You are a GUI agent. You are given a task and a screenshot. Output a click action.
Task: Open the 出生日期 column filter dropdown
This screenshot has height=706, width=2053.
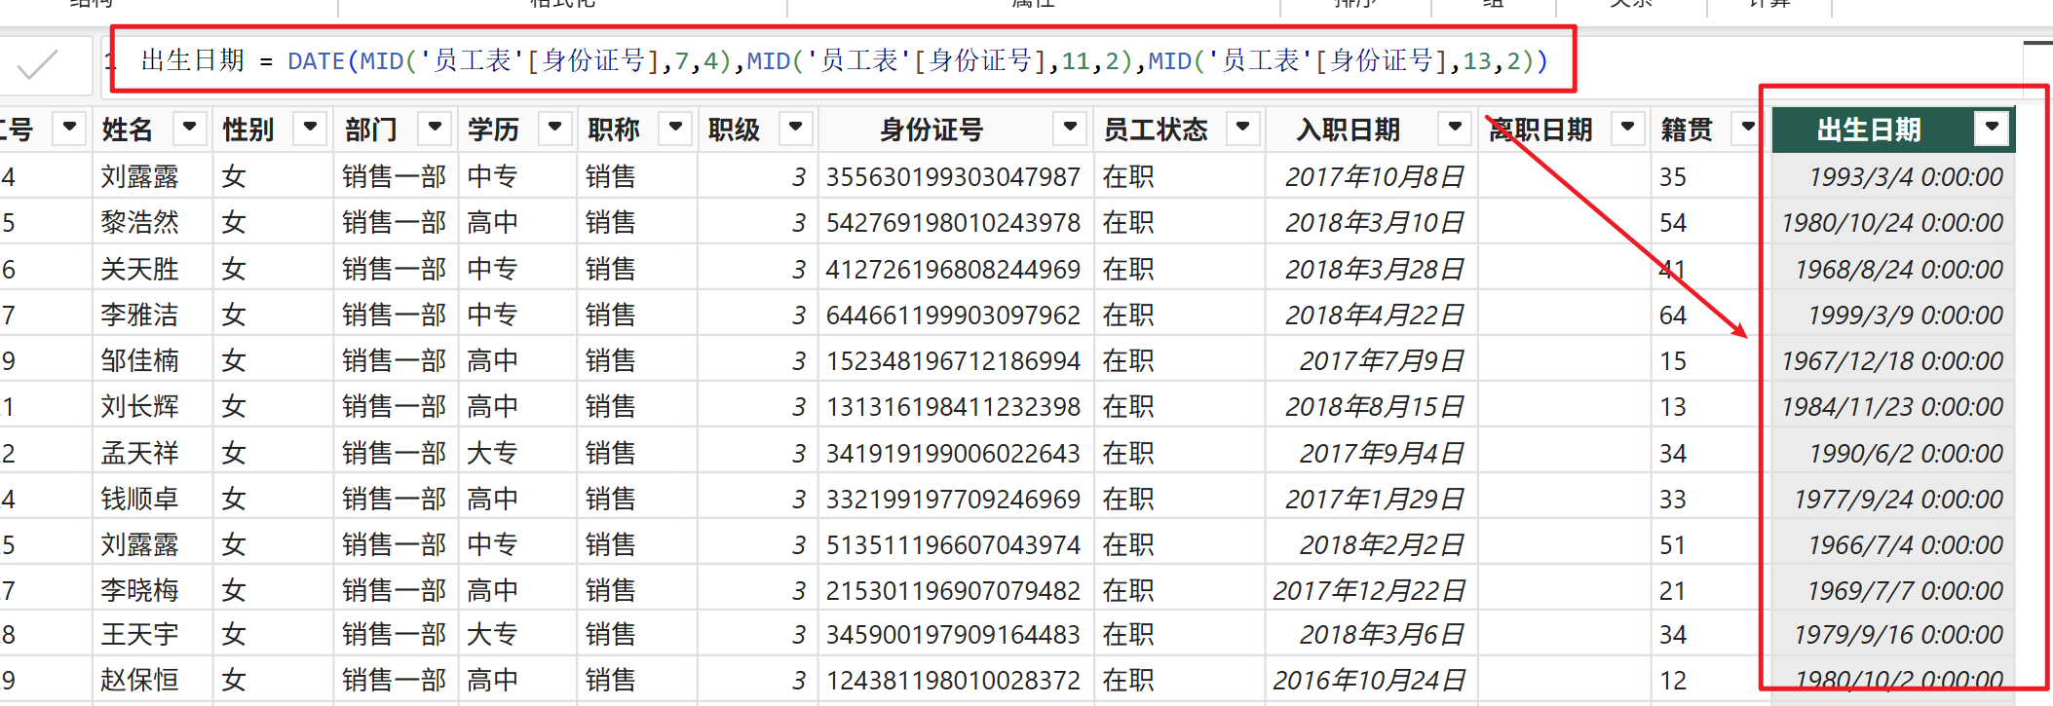[1992, 128]
